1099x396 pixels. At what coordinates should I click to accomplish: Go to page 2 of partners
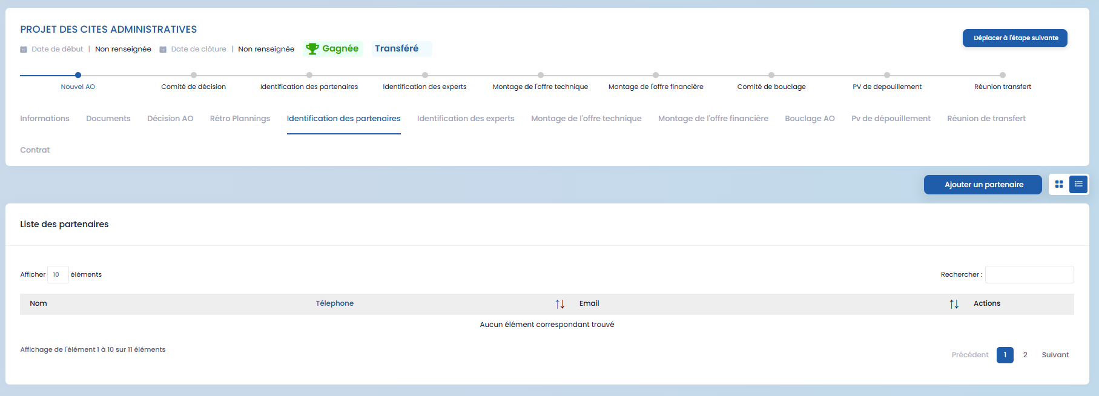click(1025, 355)
